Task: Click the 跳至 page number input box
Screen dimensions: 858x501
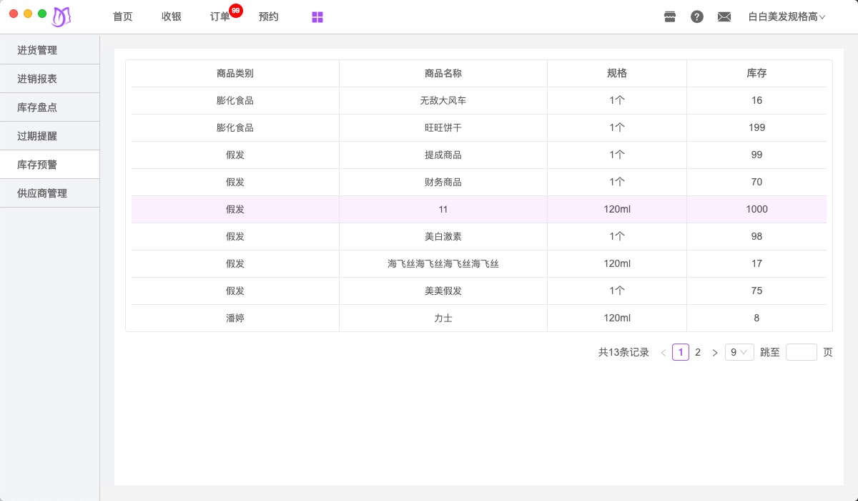Action: 801,352
